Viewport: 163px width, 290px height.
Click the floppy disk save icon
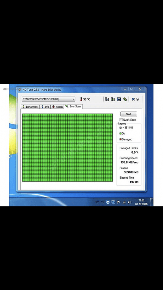[x=119, y=99]
